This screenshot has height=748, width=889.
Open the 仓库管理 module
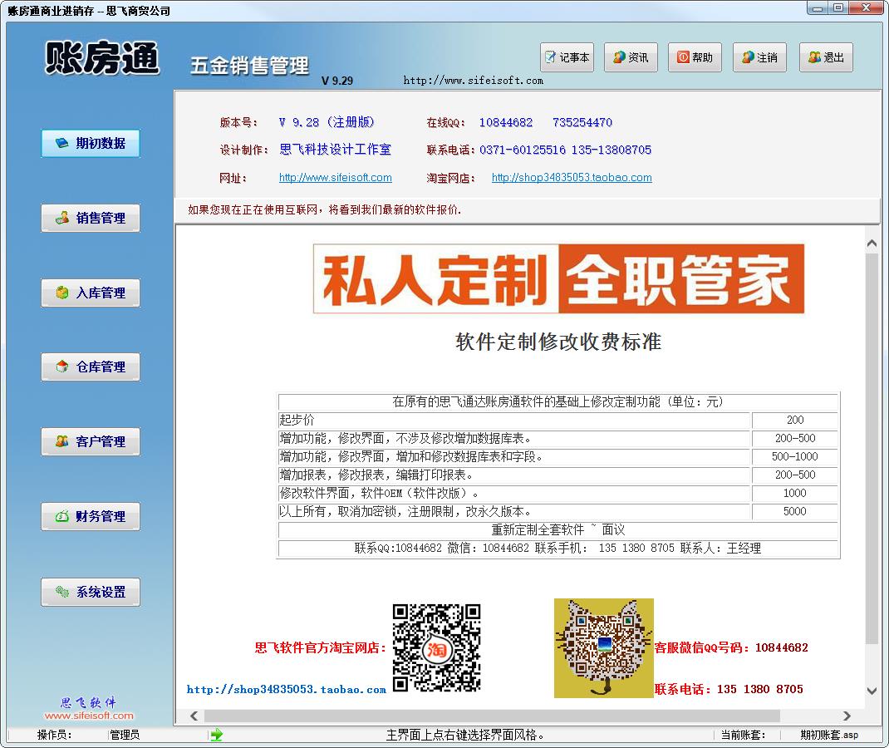point(91,367)
